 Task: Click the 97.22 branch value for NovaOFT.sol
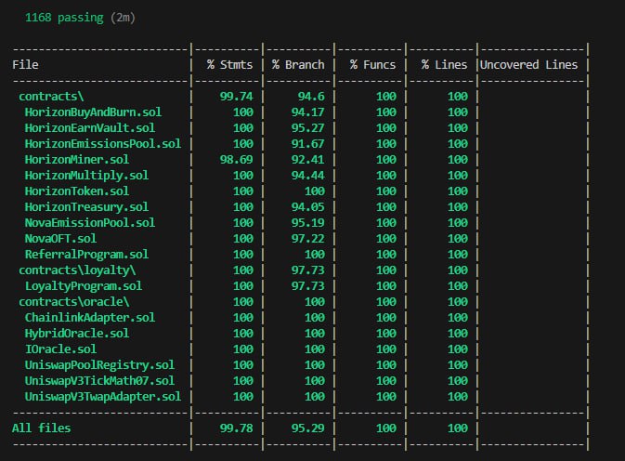pyautogui.click(x=307, y=239)
